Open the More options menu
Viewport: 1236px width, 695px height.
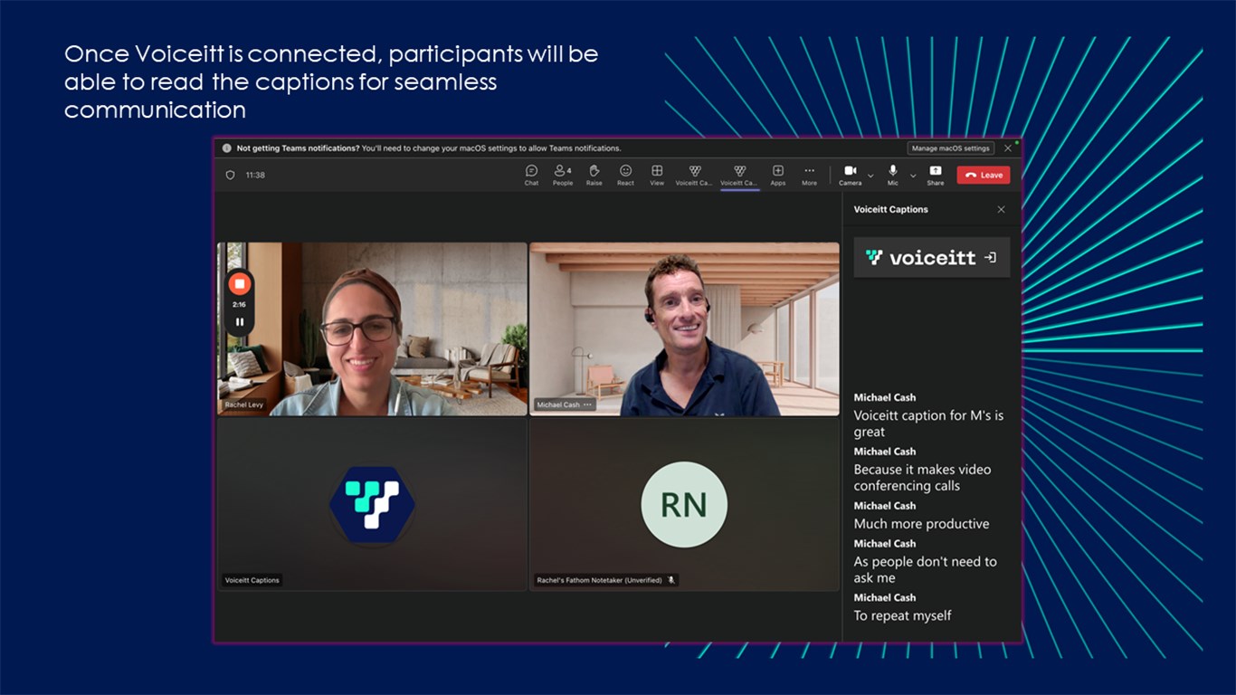click(x=809, y=175)
